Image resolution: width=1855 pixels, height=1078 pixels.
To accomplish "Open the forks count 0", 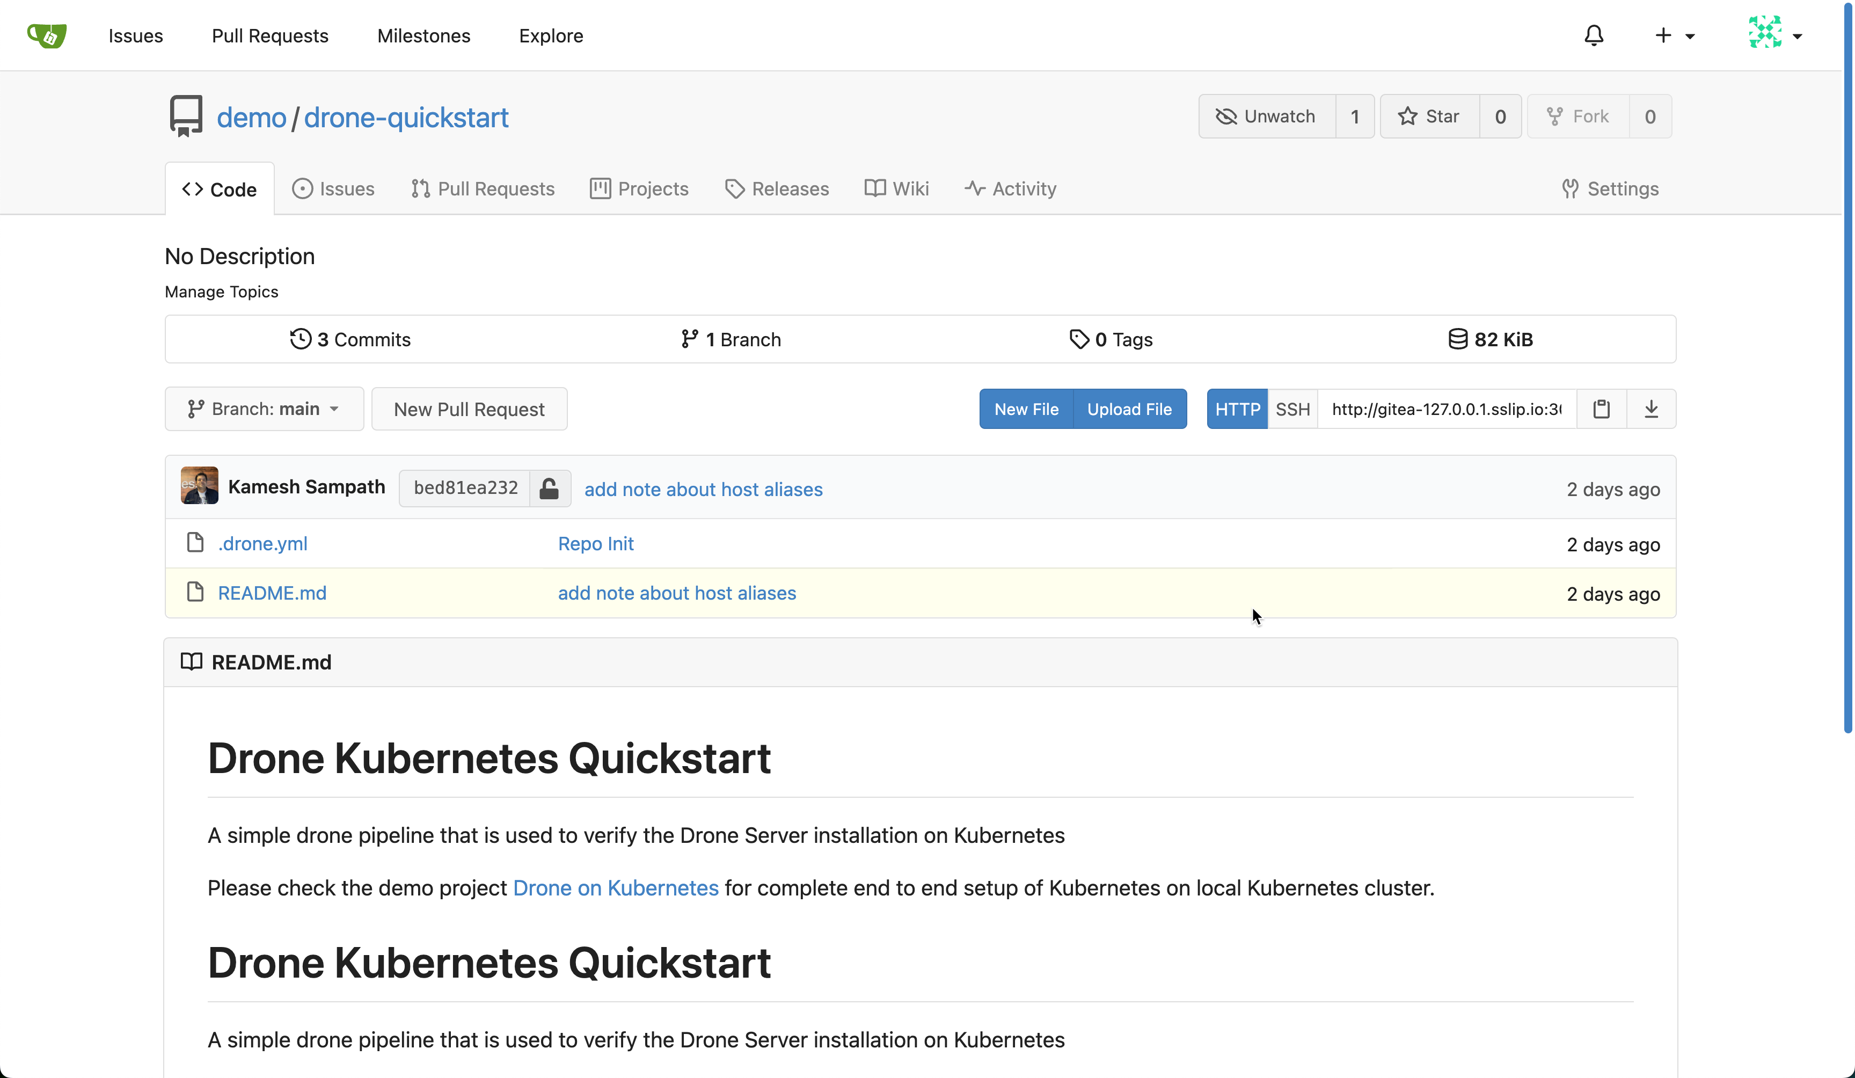I will 1650,116.
